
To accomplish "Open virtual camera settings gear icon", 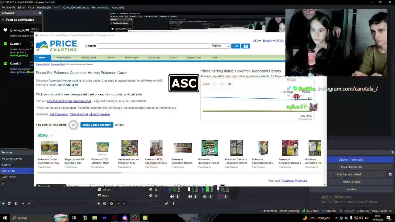I will click(390, 174).
